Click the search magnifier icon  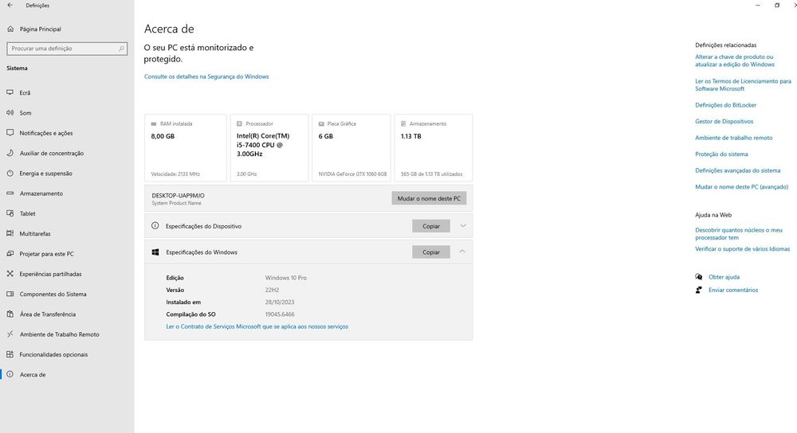click(121, 49)
